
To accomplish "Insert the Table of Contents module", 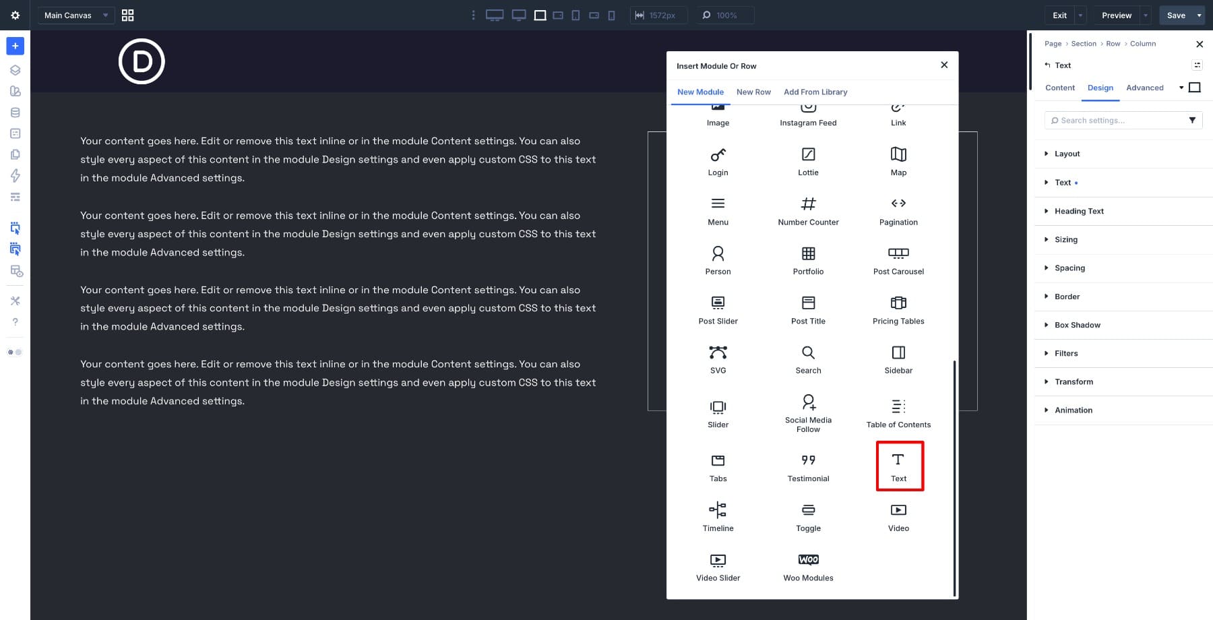I will tap(898, 413).
